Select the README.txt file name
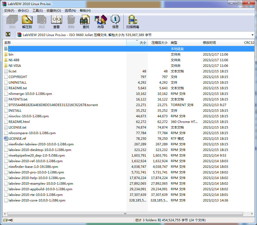257x225 pixels. click(x=18, y=88)
